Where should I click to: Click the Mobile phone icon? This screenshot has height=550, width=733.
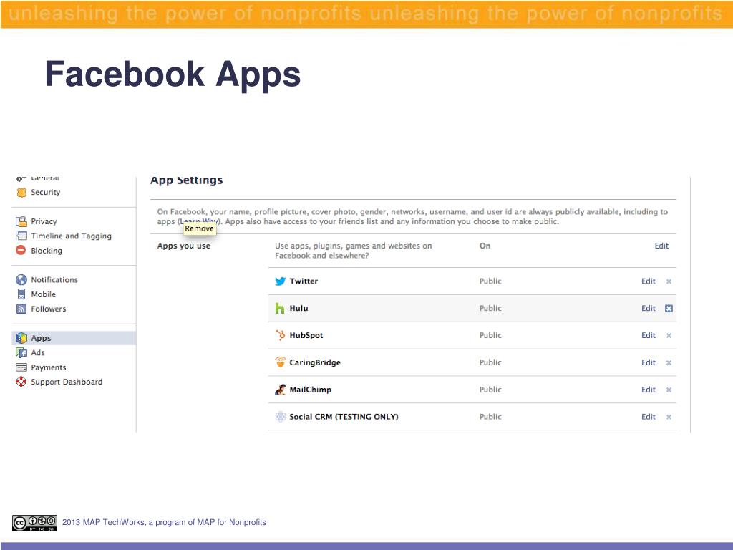pyautogui.click(x=21, y=294)
